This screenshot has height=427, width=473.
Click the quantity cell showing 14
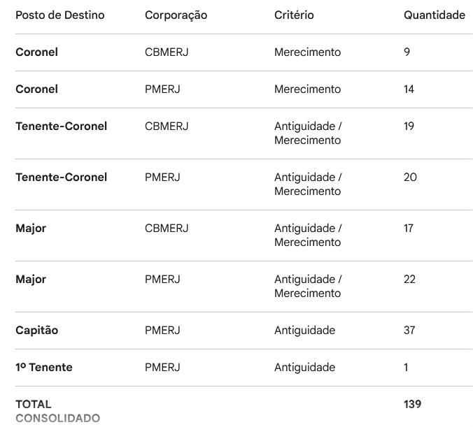409,89
